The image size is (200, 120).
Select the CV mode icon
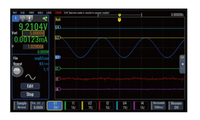tap(22, 19)
